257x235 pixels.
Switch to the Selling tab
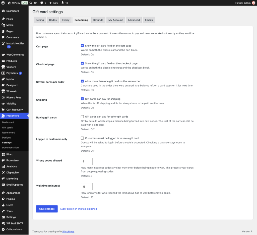(x=40, y=20)
